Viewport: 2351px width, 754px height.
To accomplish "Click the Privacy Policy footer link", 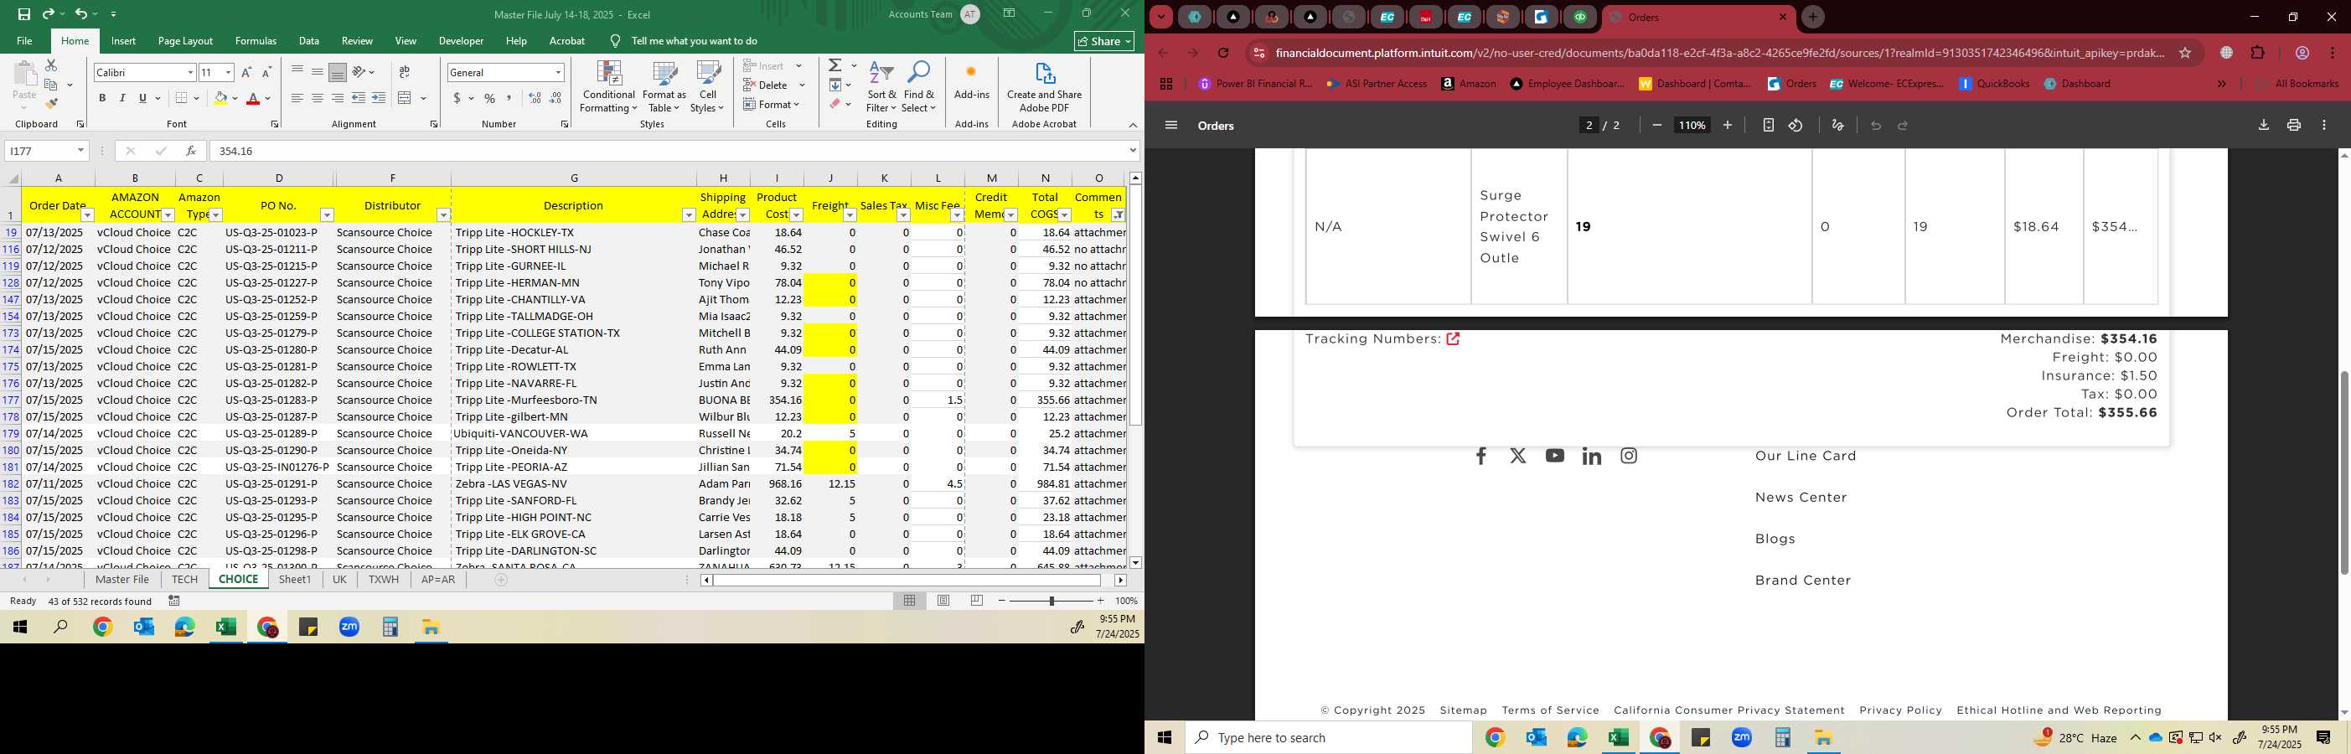I will coord(1901,710).
